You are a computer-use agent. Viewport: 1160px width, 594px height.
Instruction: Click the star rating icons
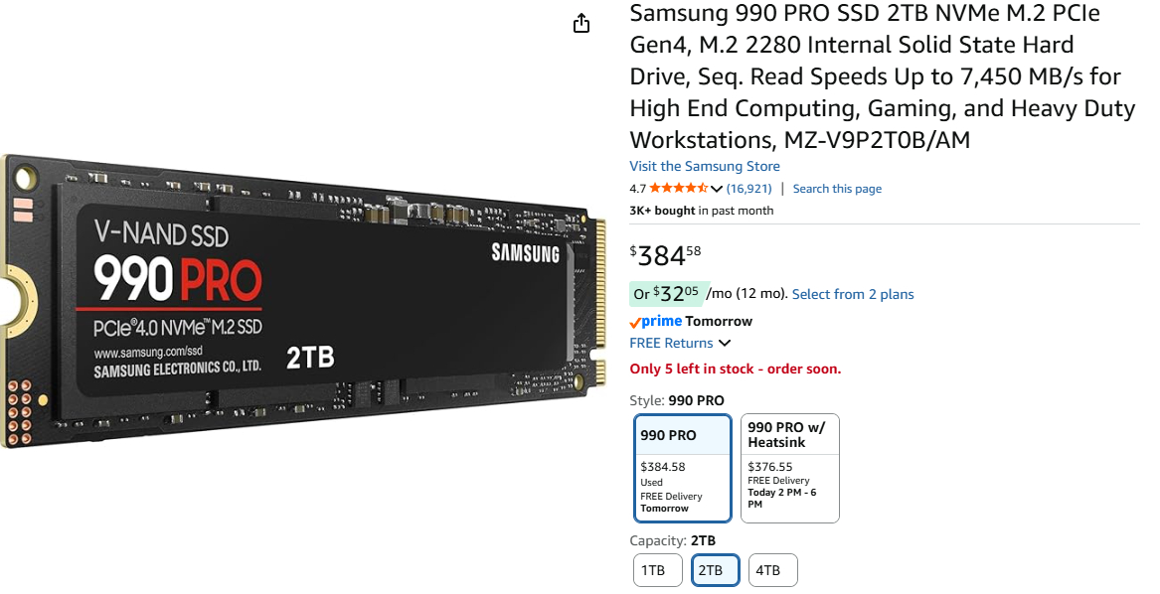(678, 189)
